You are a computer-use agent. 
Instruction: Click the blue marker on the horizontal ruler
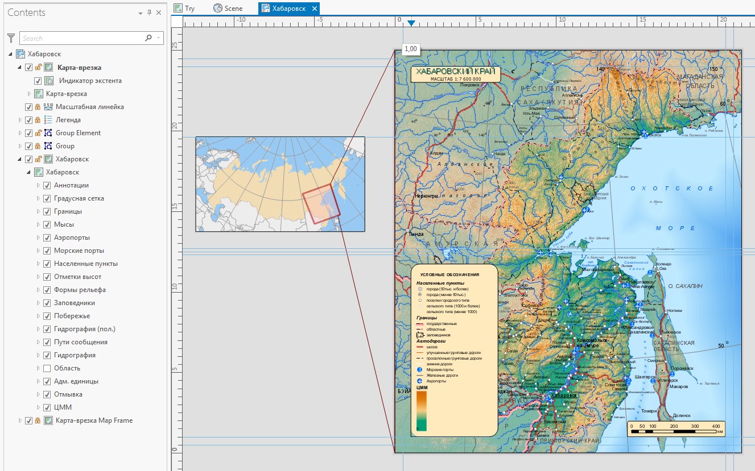pos(411,23)
